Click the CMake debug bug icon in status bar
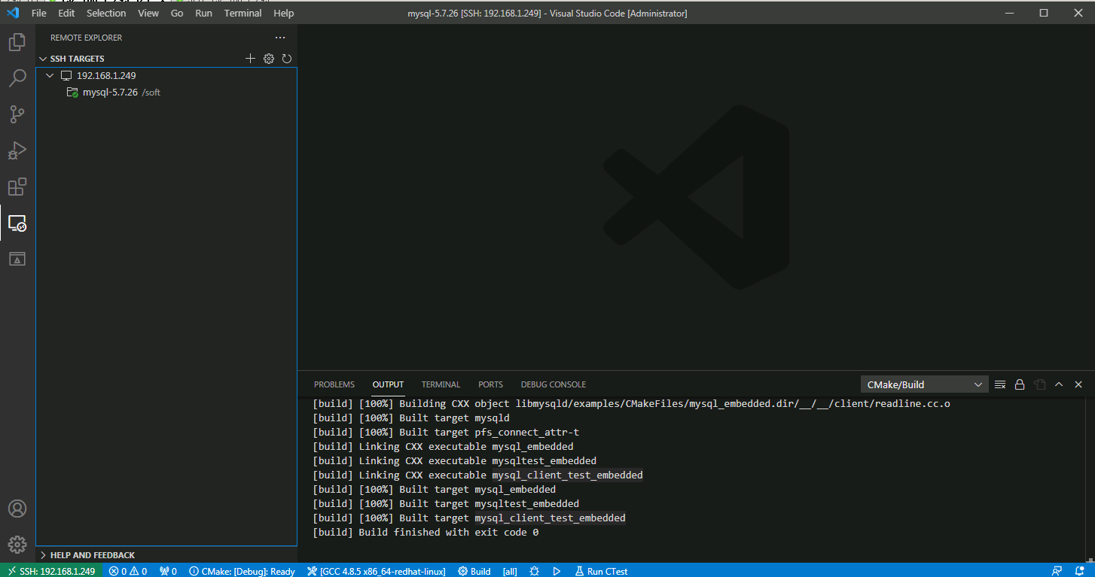The width and height of the screenshot is (1095, 577). pos(535,571)
